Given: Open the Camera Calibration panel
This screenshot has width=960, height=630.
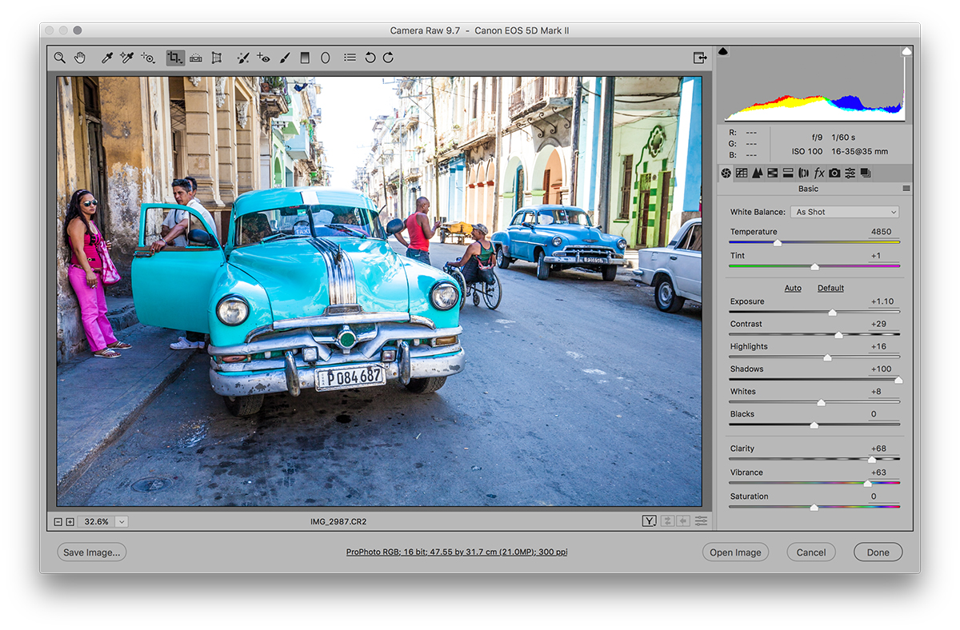Looking at the screenshot, I should pyautogui.click(x=834, y=173).
